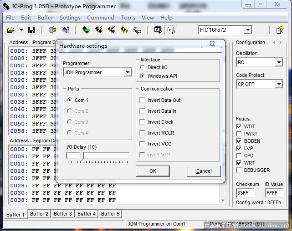
Task: Toggle the DEBUGGER fuse checkbox
Action: point(239,170)
